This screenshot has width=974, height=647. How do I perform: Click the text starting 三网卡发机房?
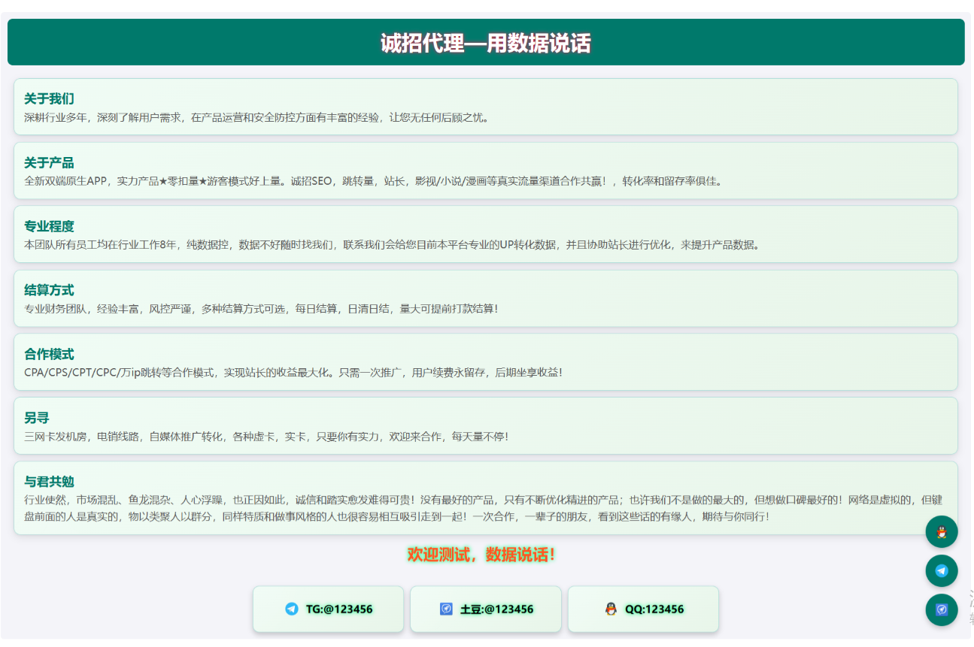pos(266,436)
